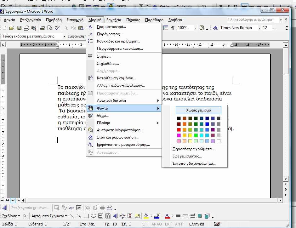Click the vertical scrollbar down arrow
The height and width of the screenshot is (228, 296).
[x=286, y=179]
